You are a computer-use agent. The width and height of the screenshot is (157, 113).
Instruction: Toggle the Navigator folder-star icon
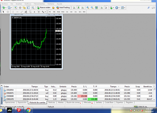coord(24,8)
